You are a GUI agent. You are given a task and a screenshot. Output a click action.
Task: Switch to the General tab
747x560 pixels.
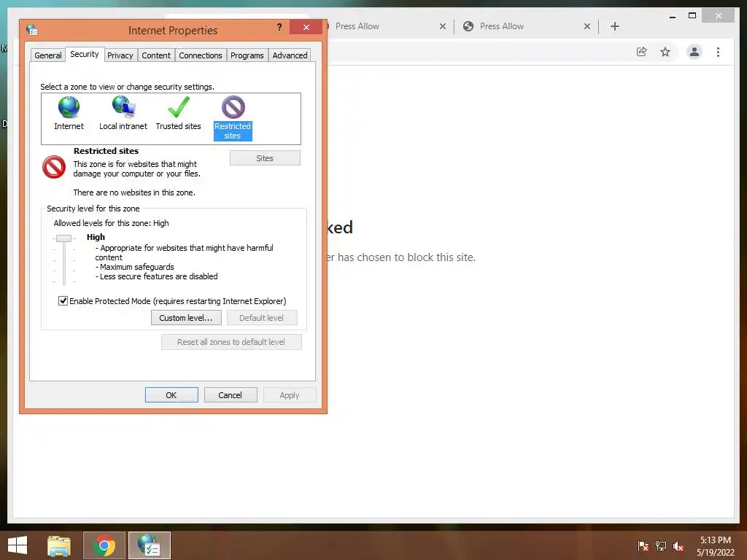click(x=47, y=55)
